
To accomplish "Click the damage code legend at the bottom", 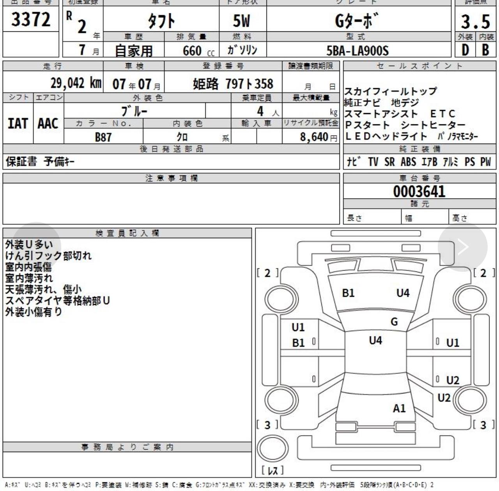I will pos(219,485).
